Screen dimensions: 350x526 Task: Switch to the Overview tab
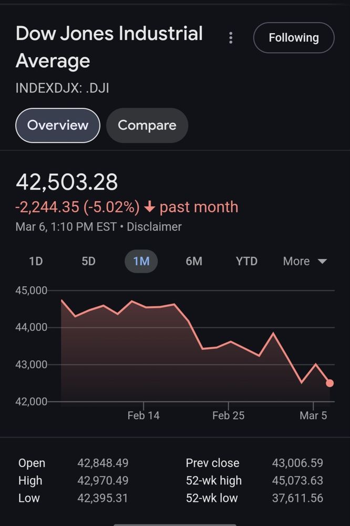tap(58, 125)
